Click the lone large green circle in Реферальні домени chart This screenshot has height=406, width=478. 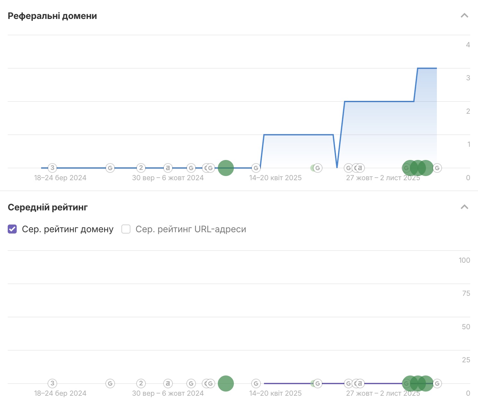tap(226, 168)
